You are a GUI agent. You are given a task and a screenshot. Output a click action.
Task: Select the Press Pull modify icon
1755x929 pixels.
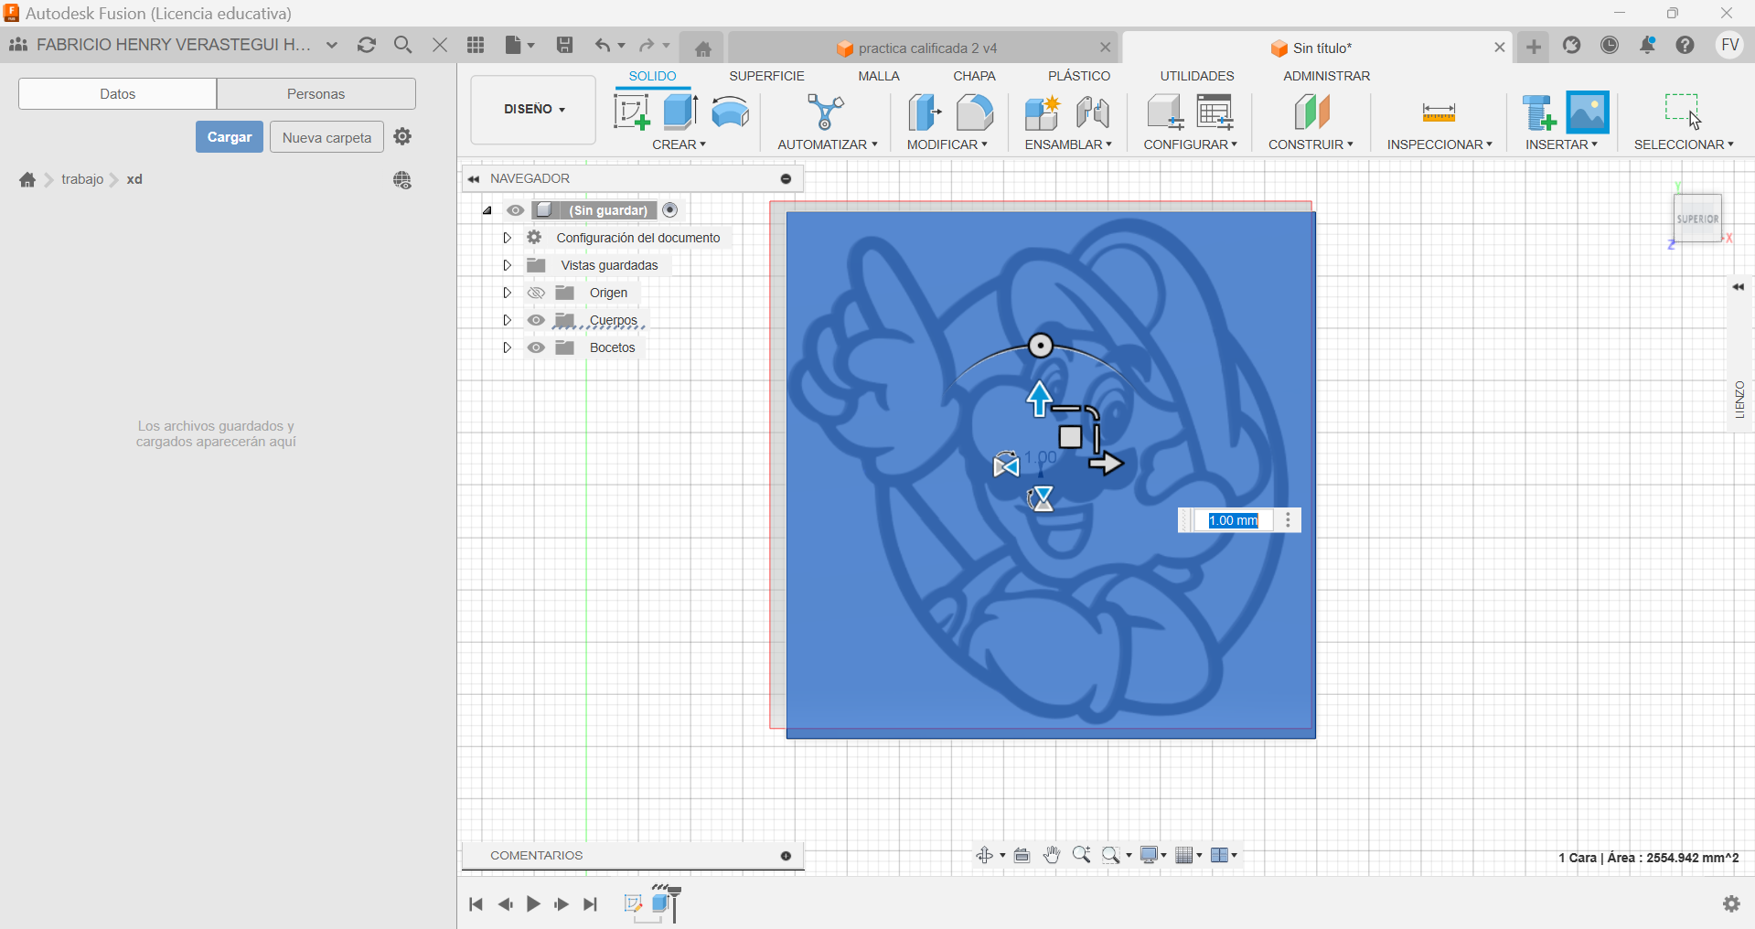925,113
